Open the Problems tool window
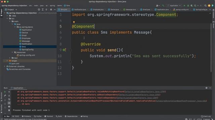Screen dimensions: 215x120 [x=26, y=116]
